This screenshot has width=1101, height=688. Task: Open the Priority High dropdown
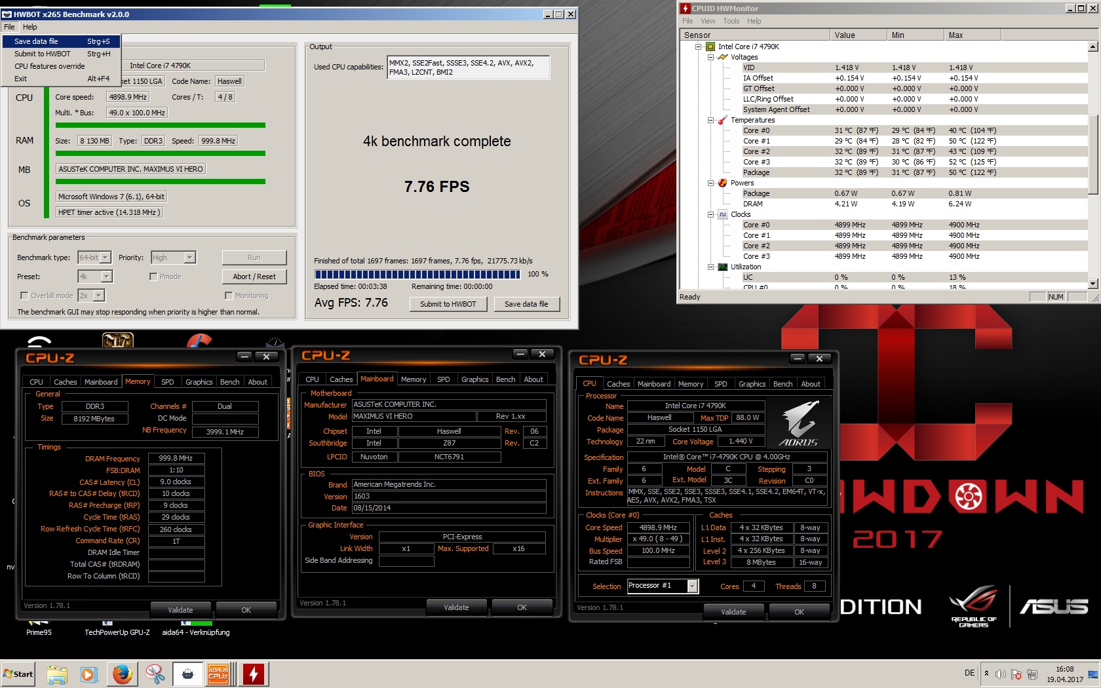click(174, 258)
